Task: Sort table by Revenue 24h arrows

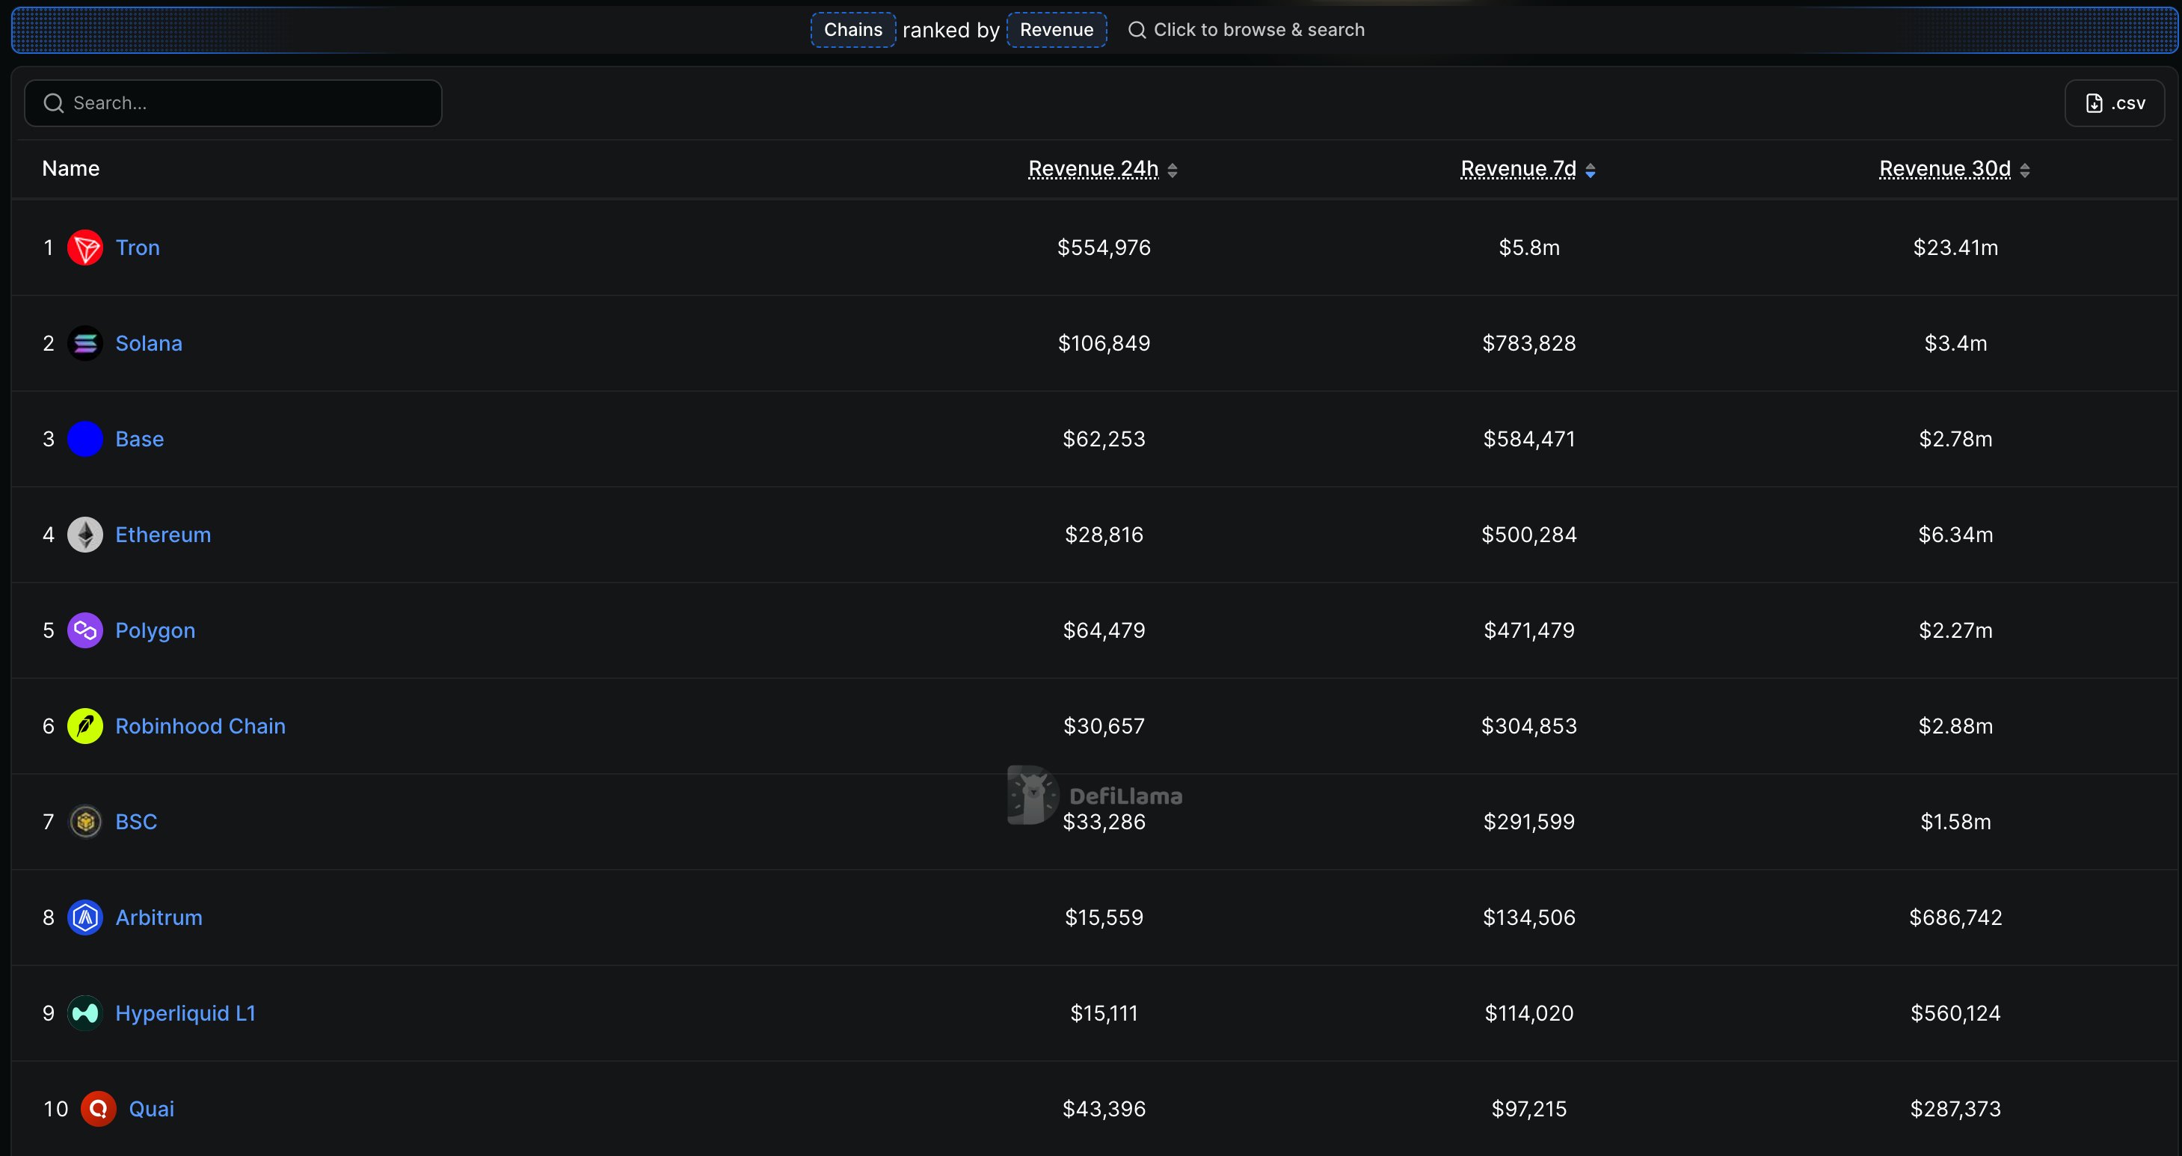Action: click(x=1173, y=170)
